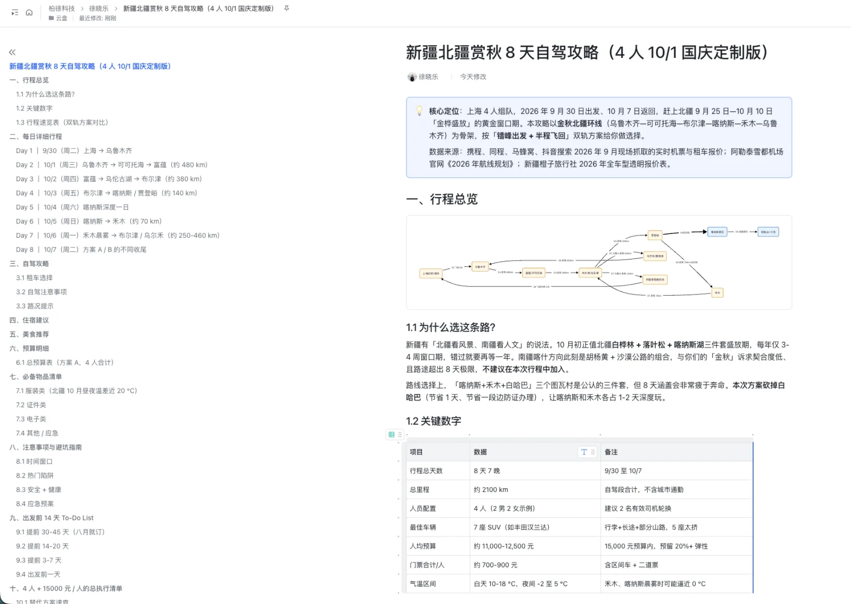Go to 一、行程总览 in outline
Image resolution: width=851 pixels, height=604 pixels.
(29, 80)
